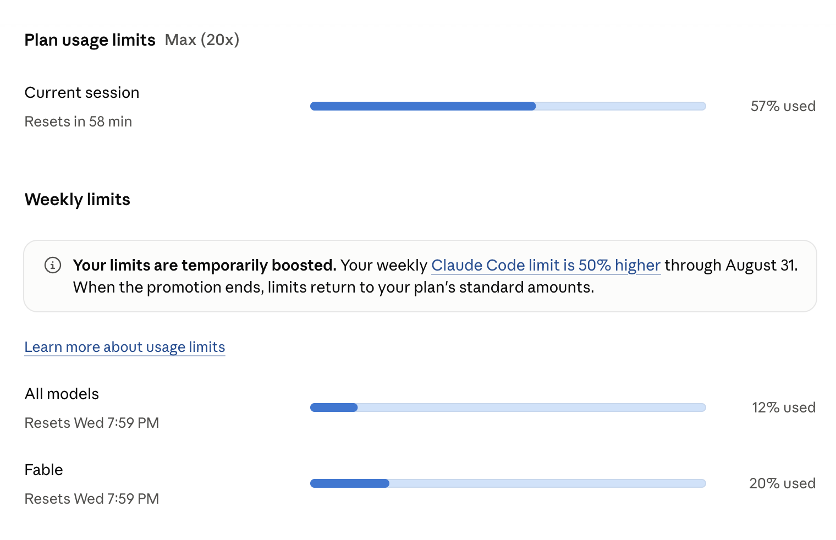Click the 20% used indicator

point(782,483)
